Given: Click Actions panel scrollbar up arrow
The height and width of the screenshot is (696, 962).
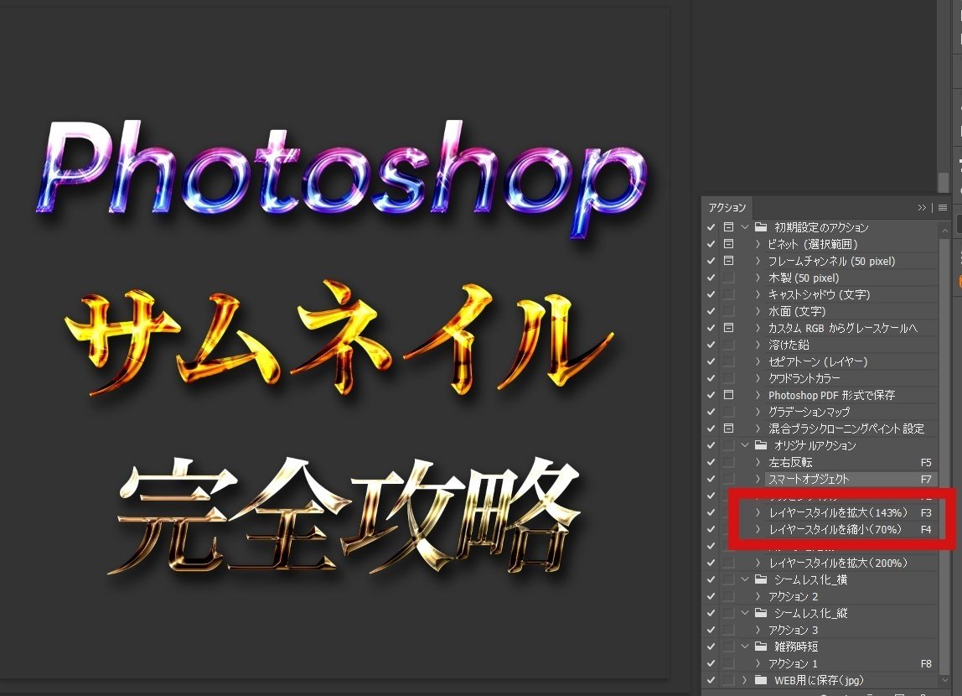Looking at the screenshot, I should pos(944,230).
